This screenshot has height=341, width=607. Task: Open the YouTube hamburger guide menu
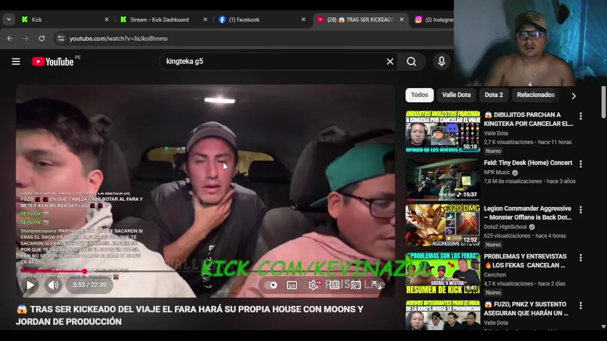point(16,62)
